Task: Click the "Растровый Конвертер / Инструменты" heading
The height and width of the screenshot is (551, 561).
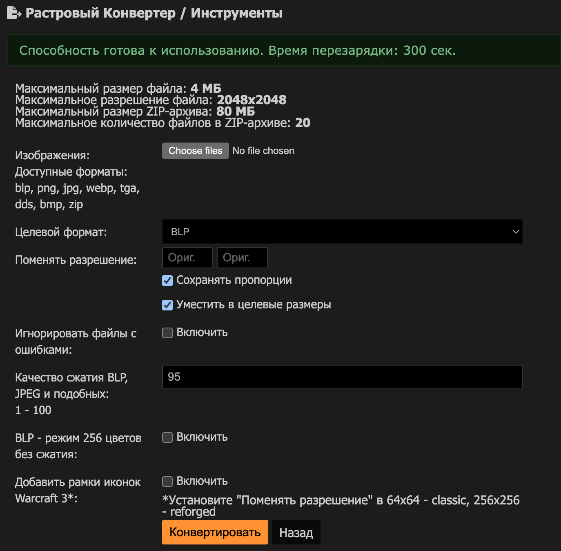Action: tap(154, 13)
